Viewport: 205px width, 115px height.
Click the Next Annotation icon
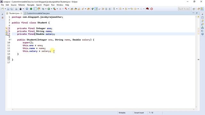[x=120, y=9]
